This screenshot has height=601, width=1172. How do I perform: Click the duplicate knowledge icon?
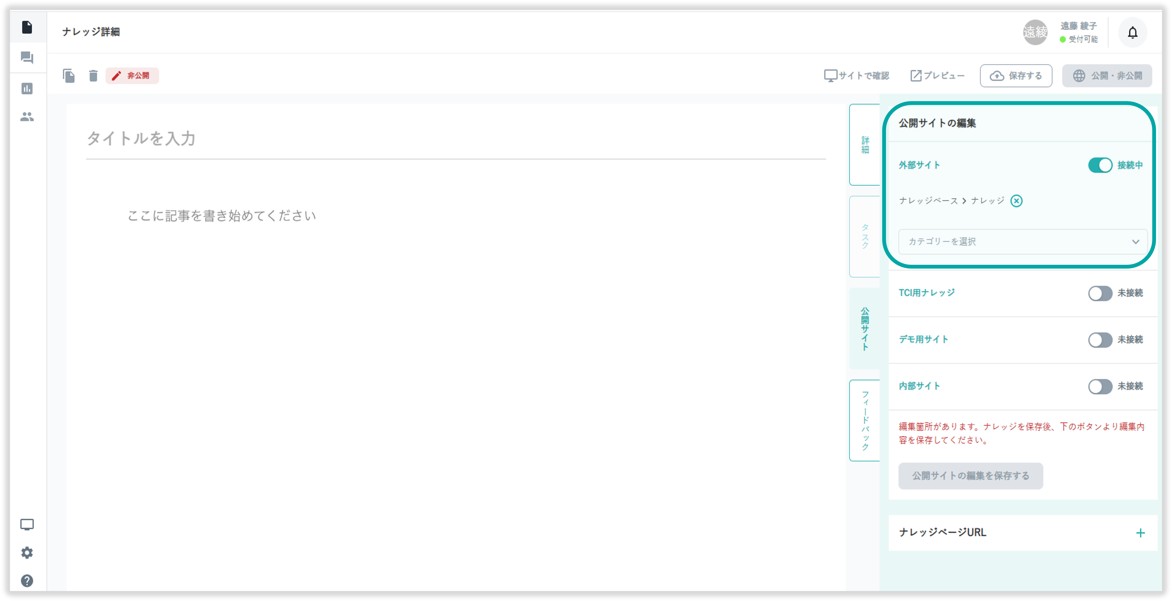coord(69,75)
